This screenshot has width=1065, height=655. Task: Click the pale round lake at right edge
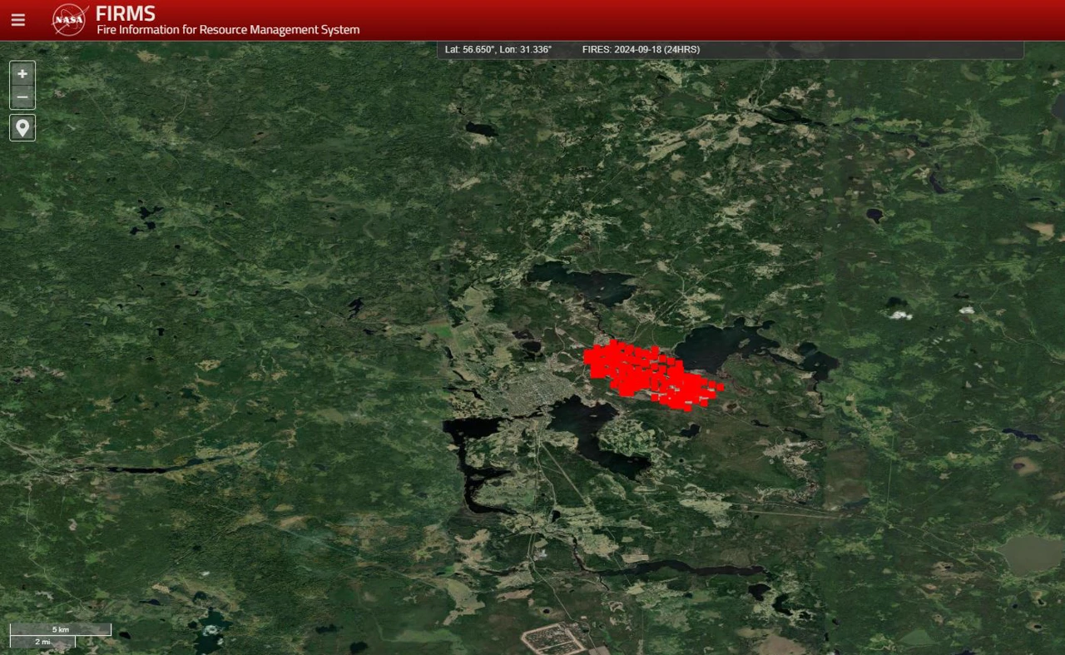click(x=1032, y=553)
